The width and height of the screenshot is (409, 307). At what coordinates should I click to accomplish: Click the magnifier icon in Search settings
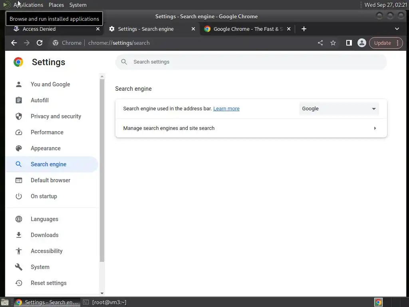[x=124, y=62]
